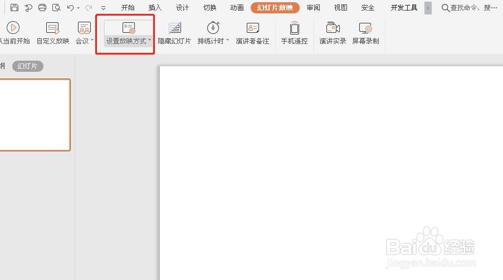503x280 pixels.
Task: Click the Undo arrow icon
Action: coord(70,8)
